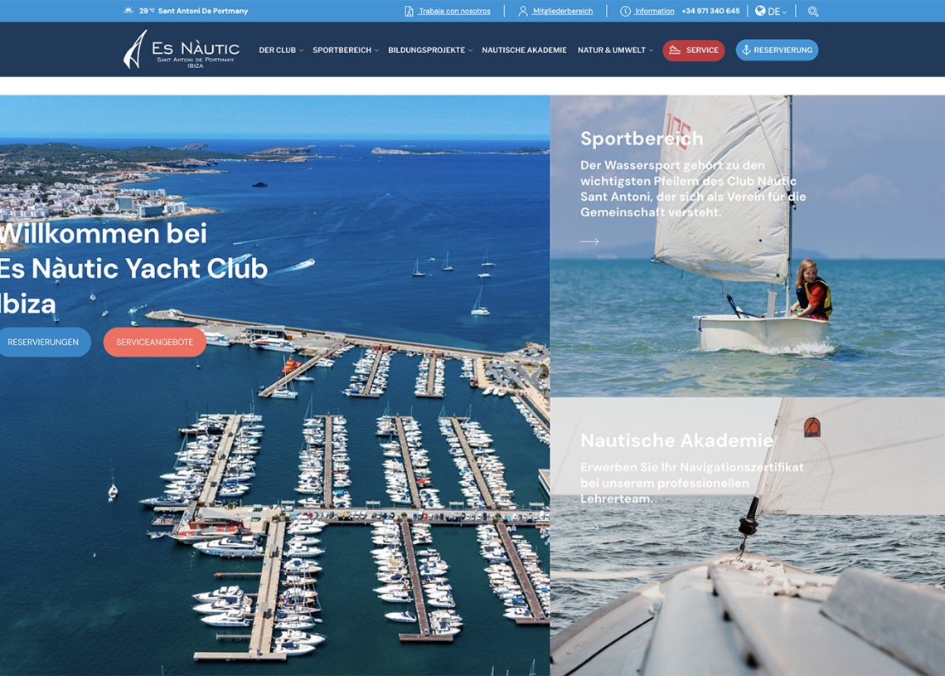Click the member area person icon
Screen dimensions: 945x676
coord(522,11)
